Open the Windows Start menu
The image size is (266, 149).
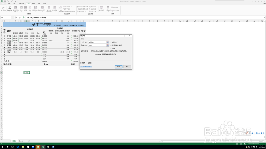coord(2,147)
